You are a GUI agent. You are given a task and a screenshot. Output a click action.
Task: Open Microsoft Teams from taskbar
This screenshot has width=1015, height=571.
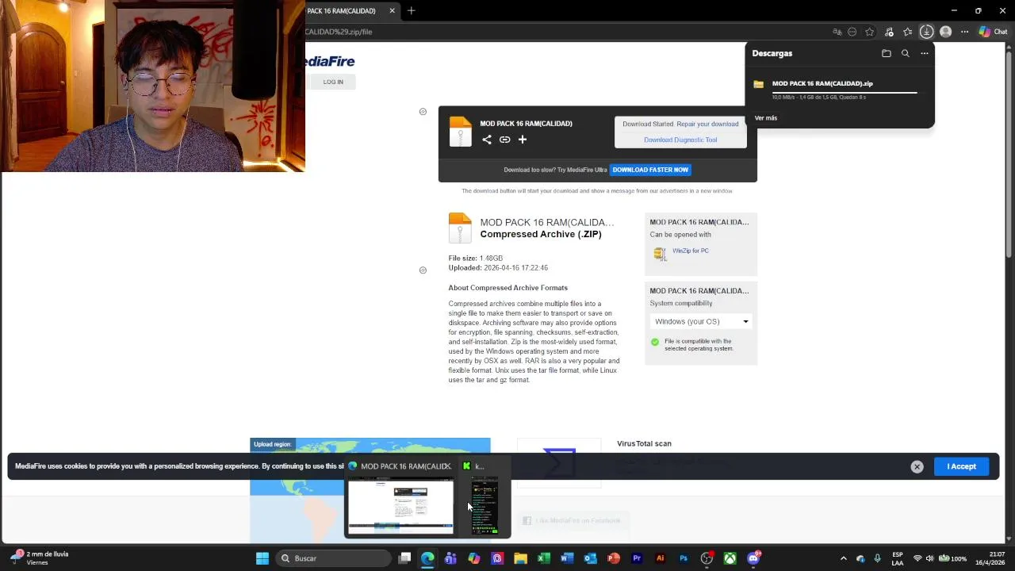[450, 558]
